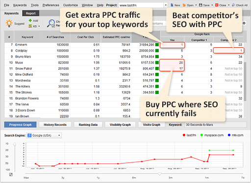The height and width of the screenshot is (183, 251).
Task: Switch to the Report tab
Action: (x=31, y=13)
